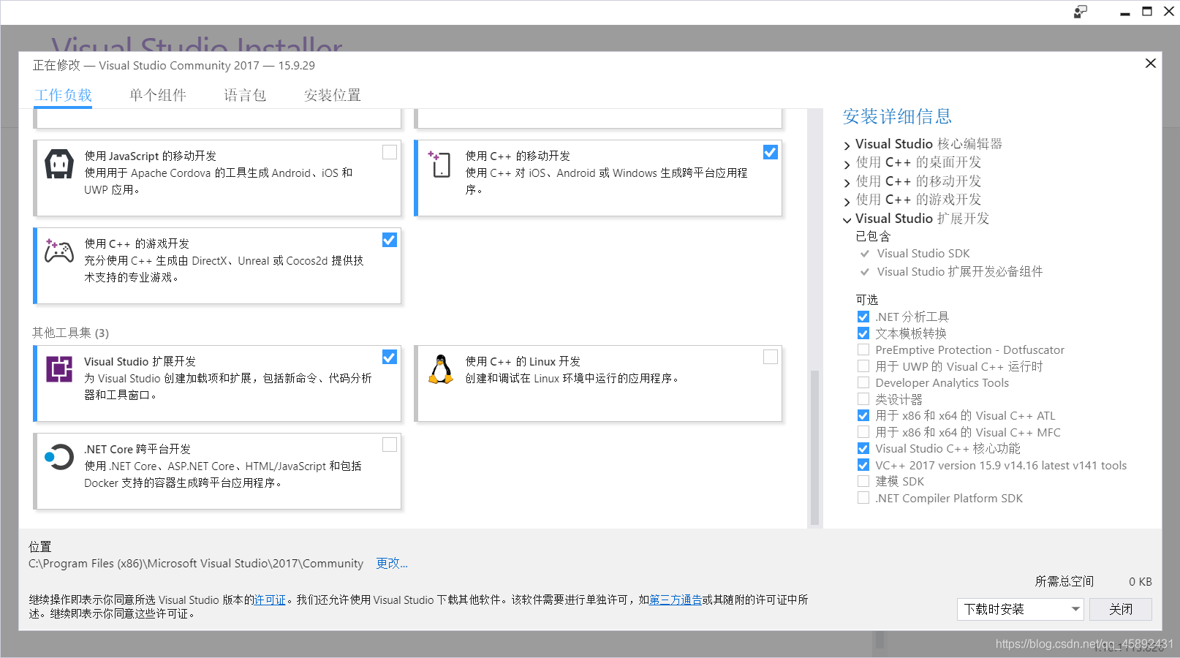
Task: Click the 更改... location link
Action: point(392,563)
